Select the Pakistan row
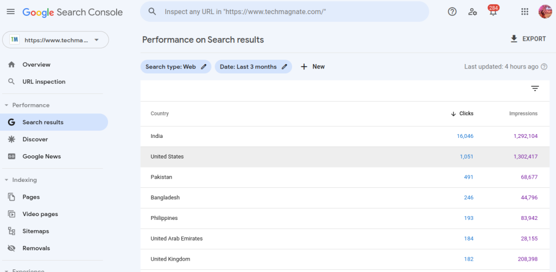The image size is (556, 272). [x=345, y=177]
